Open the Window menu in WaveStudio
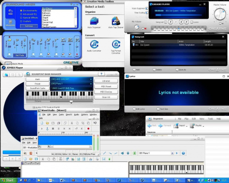The height and width of the screenshot is (183, 229). 93,114
